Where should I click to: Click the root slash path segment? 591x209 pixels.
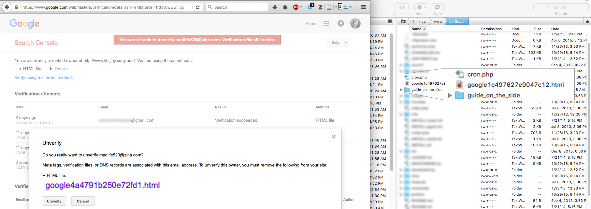tap(413, 21)
